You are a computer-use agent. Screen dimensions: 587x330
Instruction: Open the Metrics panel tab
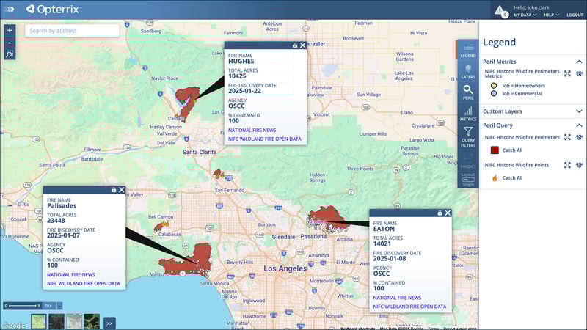pos(468,114)
